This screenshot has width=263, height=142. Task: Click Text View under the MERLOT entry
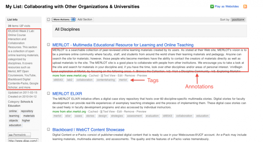[109, 76]
